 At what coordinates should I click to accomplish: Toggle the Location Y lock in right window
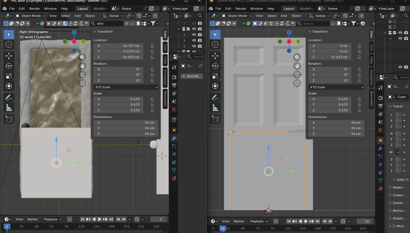[359, 52]
